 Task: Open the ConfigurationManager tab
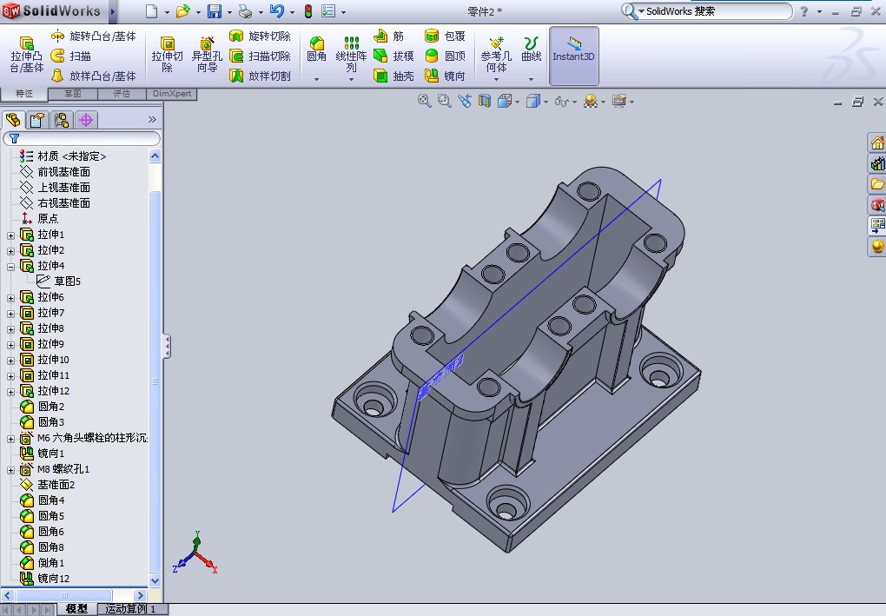62,120
